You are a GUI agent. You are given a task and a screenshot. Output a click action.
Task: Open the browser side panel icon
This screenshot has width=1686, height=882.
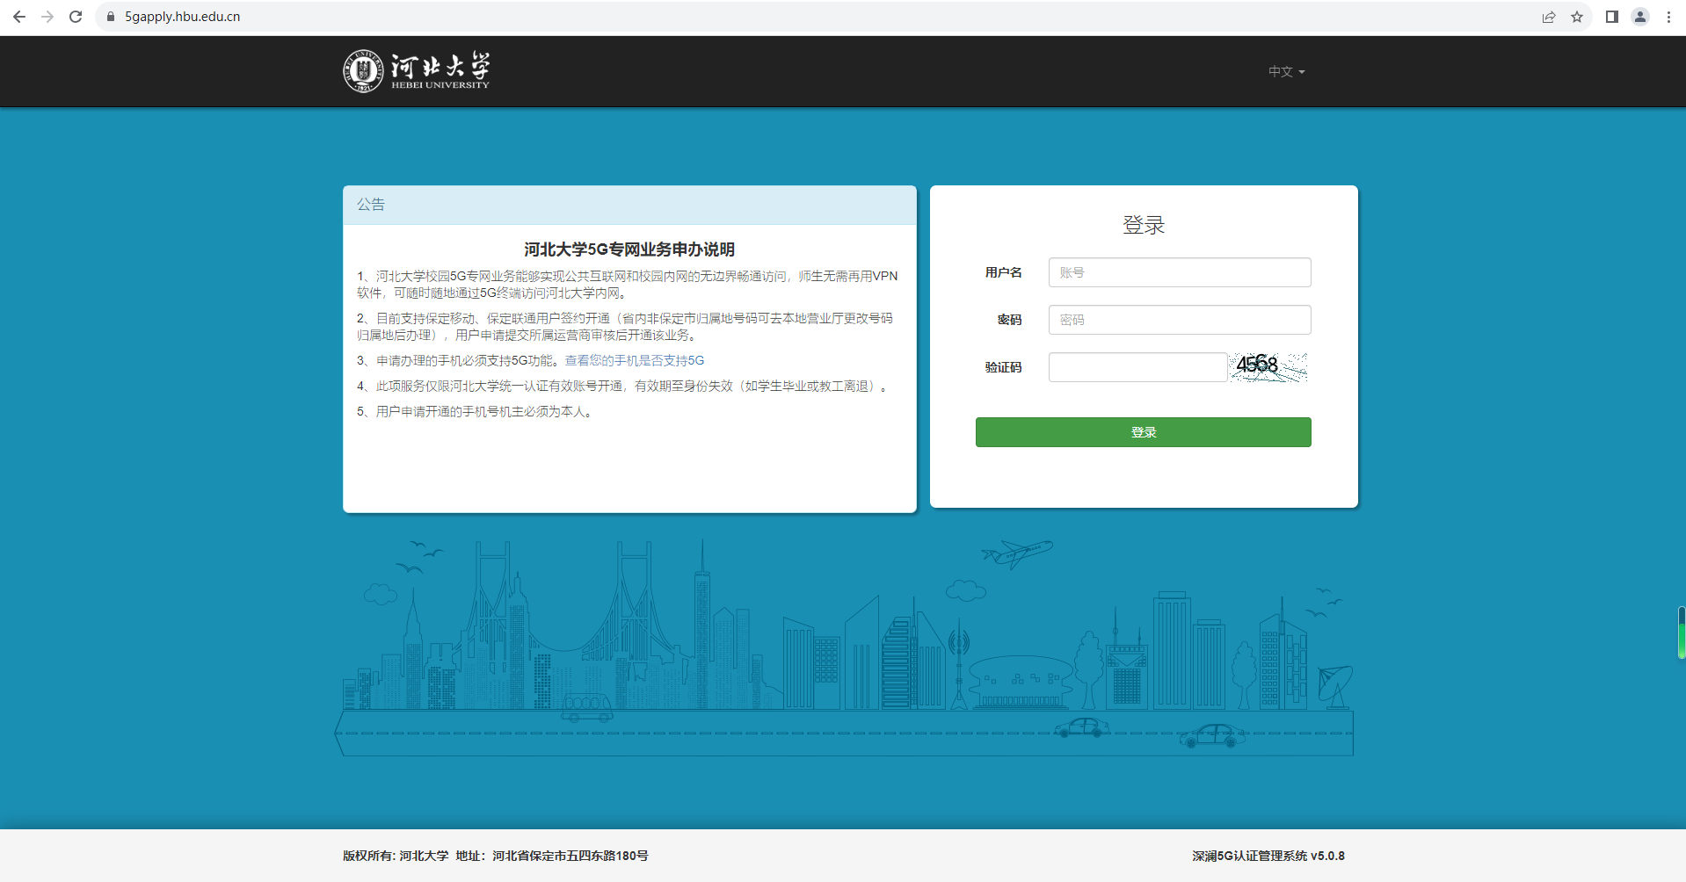point(1612,17)
